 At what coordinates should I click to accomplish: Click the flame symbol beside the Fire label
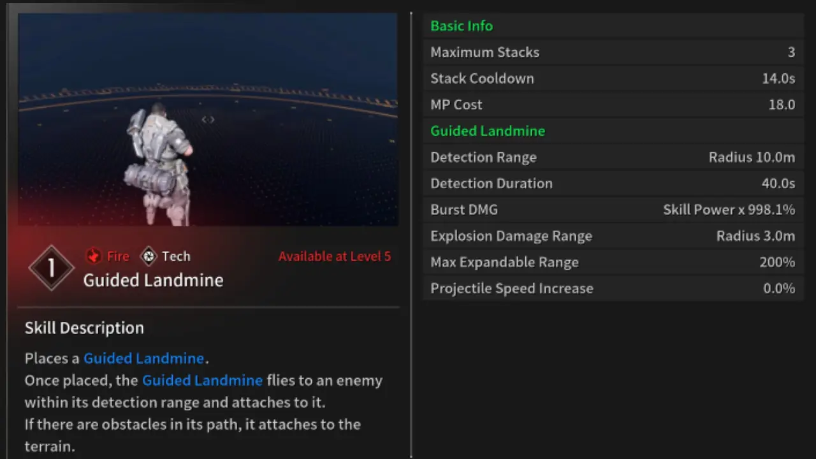(x=93, y=256)
